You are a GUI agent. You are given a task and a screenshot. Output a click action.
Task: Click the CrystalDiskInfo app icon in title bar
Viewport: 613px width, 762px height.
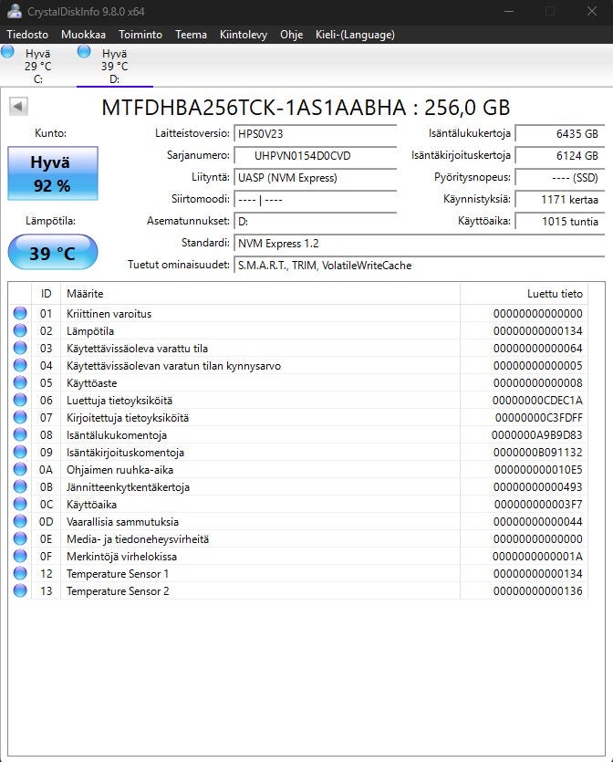[15, 11]
